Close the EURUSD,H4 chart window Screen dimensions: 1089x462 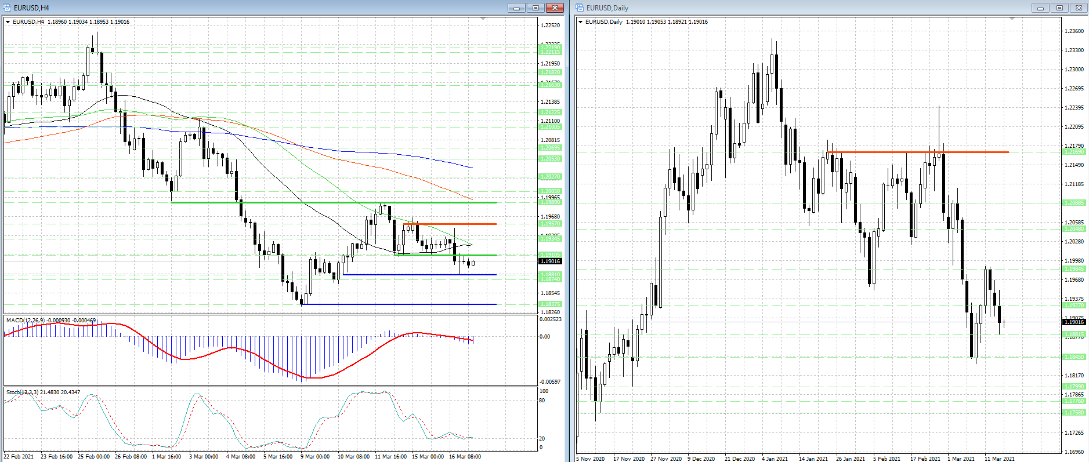point(555,8)
